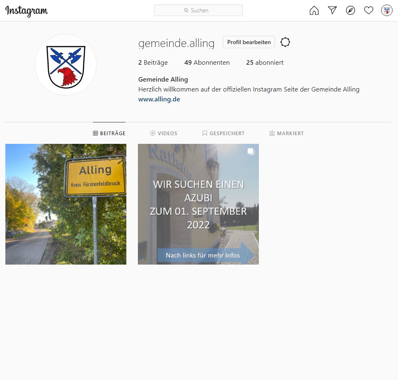Viewport: 398px width, 380px height.
Task: Open the explore compass icon
Action: click(351, 10)
